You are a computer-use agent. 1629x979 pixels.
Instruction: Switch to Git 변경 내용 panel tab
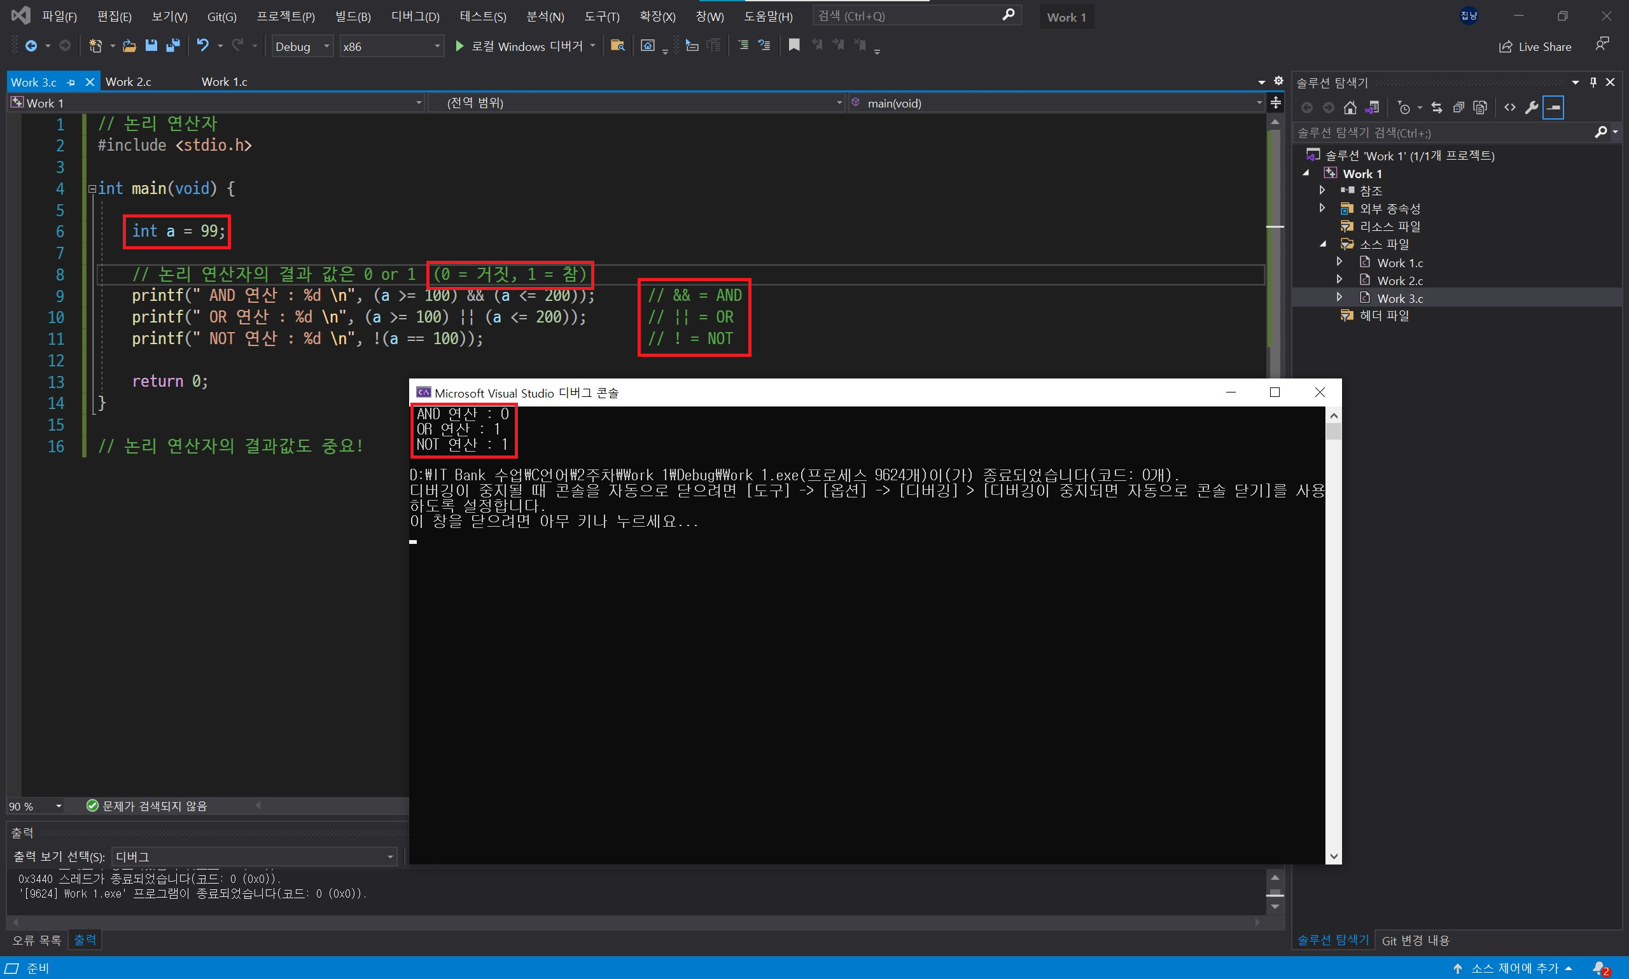[1415, 940]
